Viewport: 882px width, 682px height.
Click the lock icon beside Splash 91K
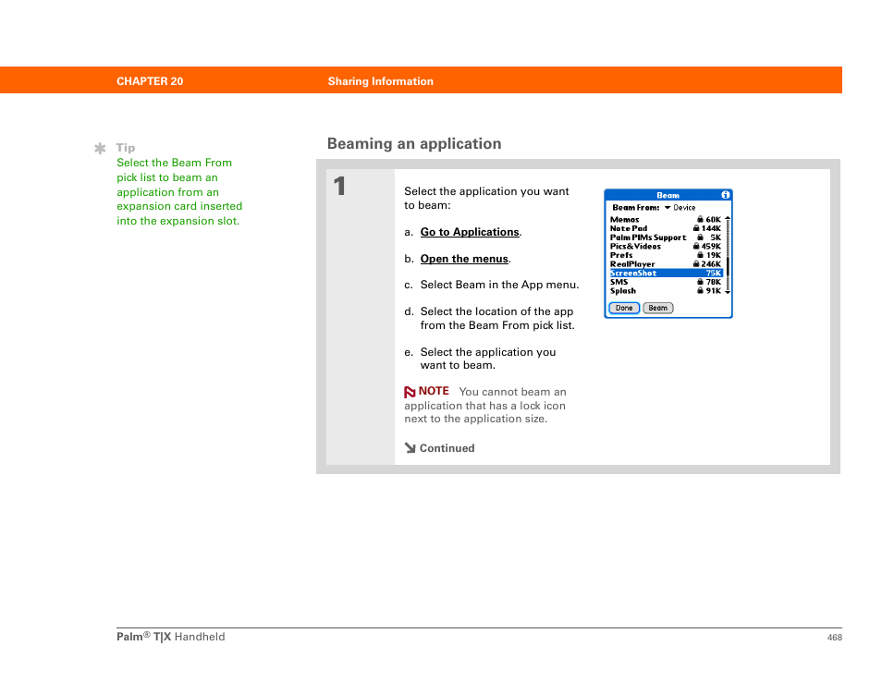point(700,291)
